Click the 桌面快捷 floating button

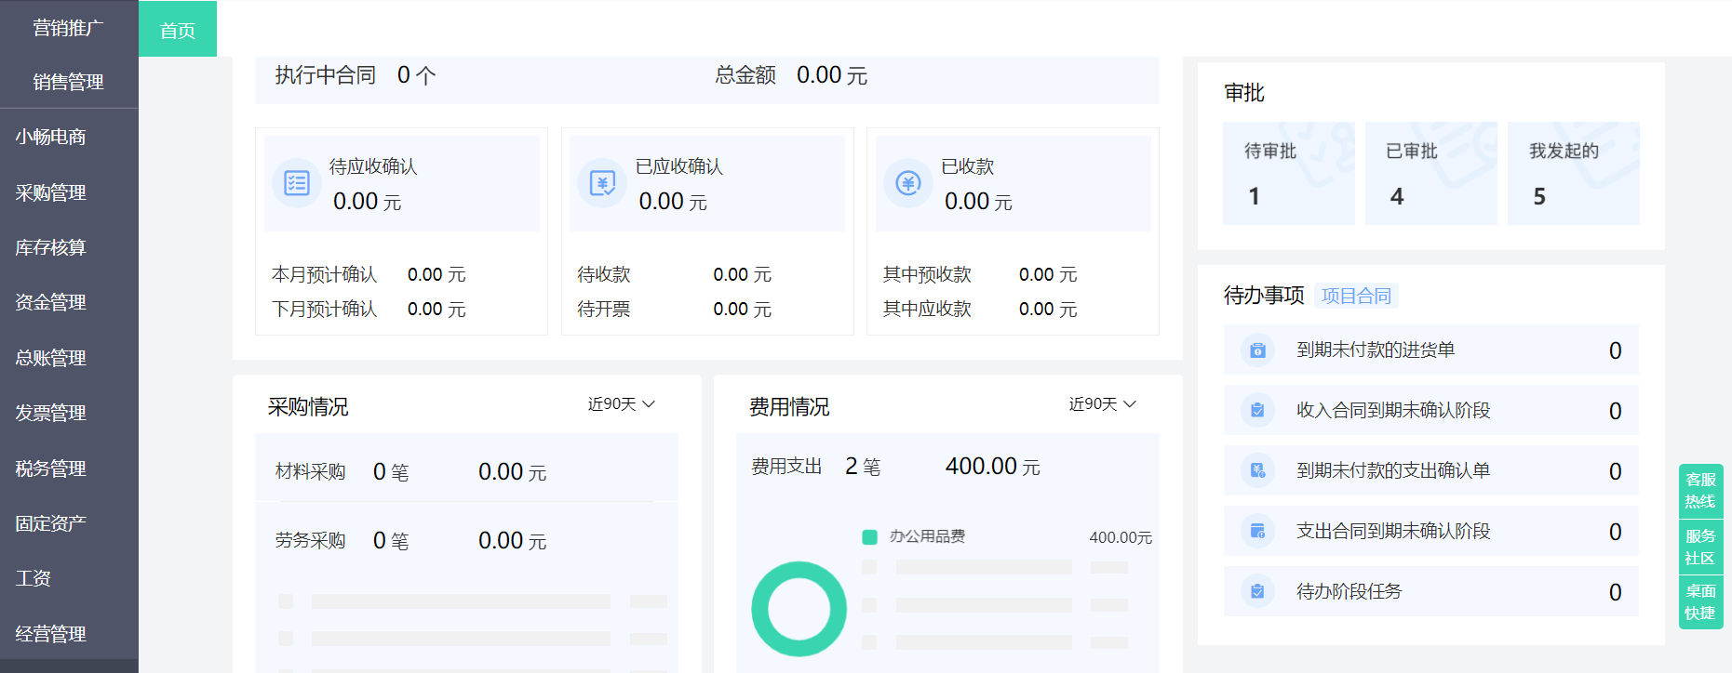pos(1700,602)
